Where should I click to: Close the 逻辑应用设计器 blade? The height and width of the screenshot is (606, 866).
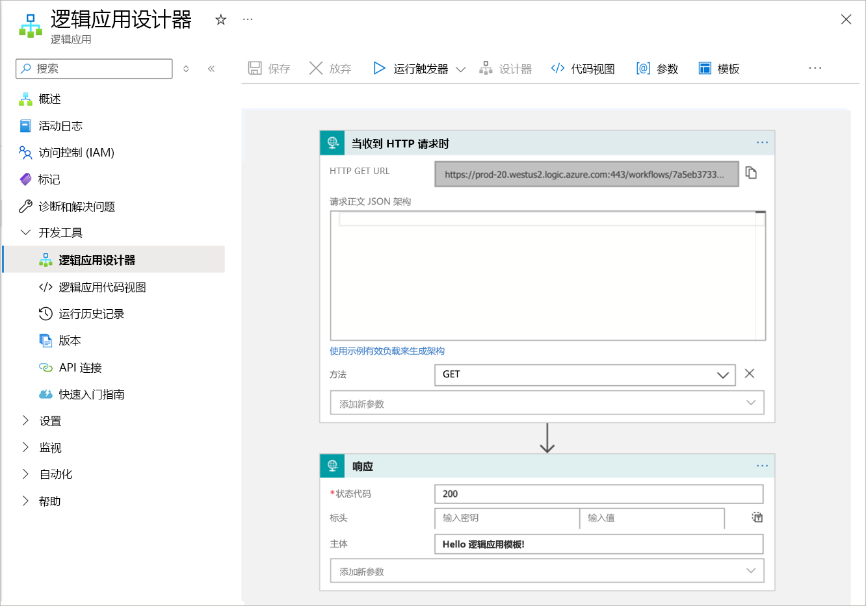point(846,19)
